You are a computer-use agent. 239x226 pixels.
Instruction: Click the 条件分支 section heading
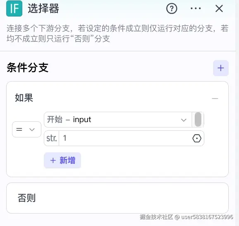[28, 67]
